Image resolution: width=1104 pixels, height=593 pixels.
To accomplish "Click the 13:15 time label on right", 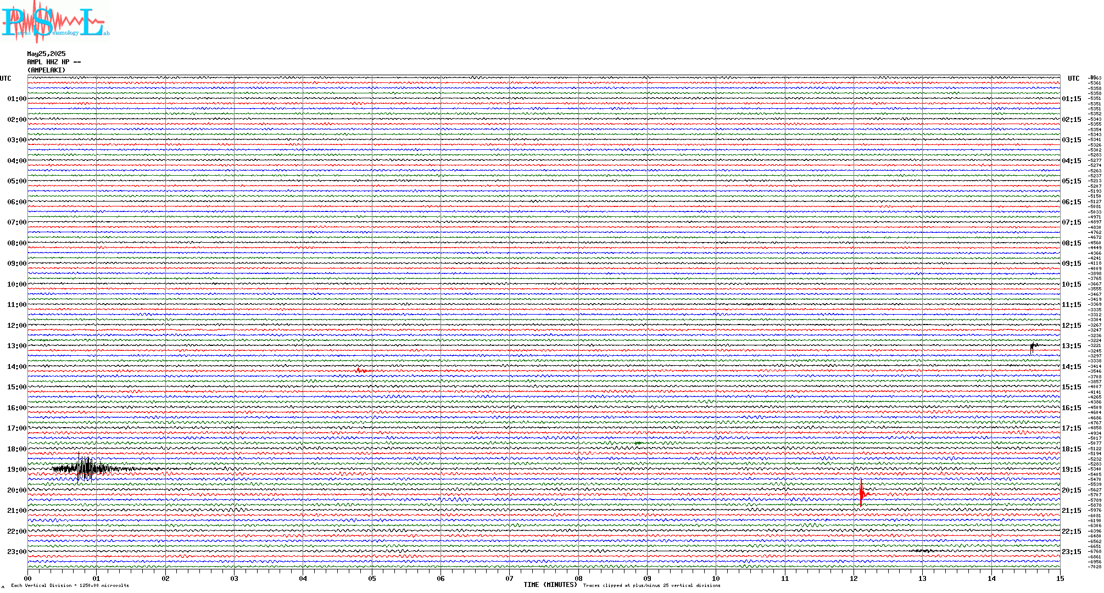I will (x=1071, y=346).
